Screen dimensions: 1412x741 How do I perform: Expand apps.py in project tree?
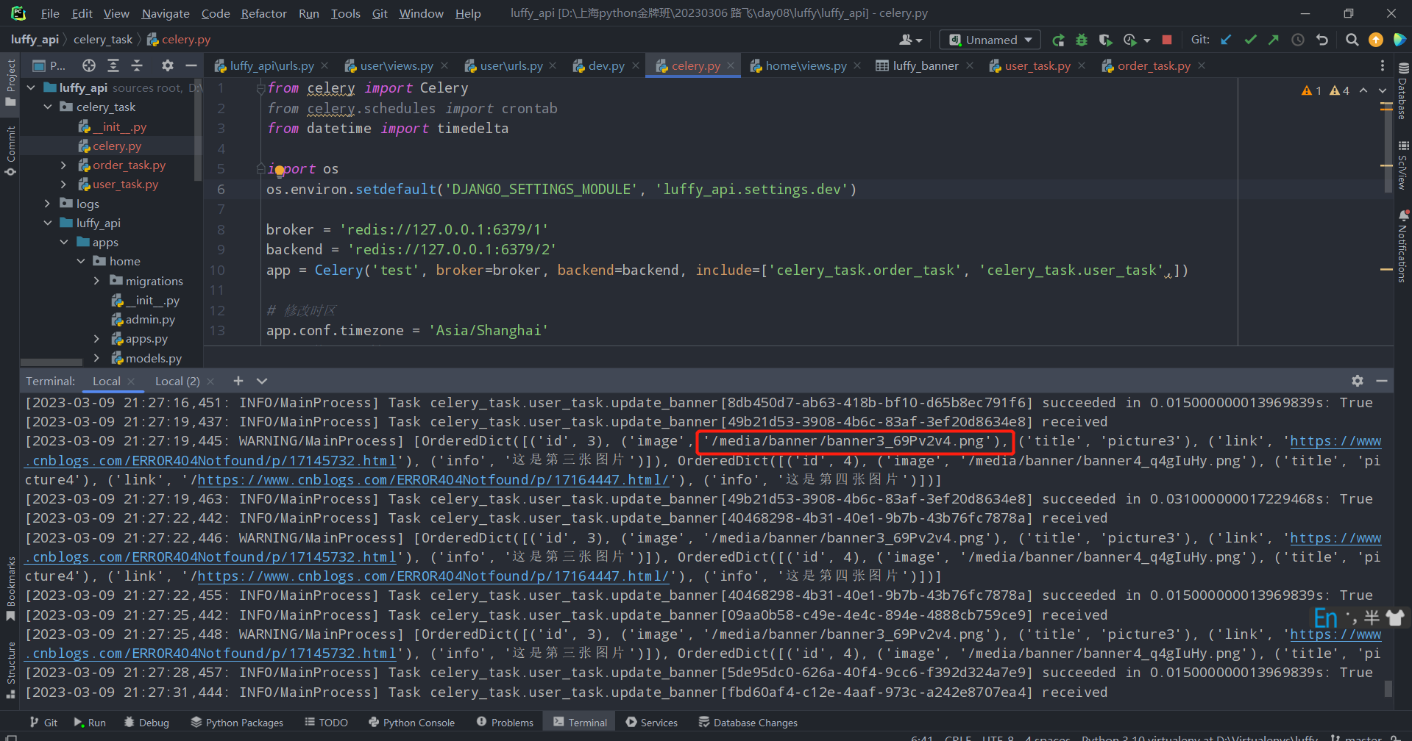(x=96, y=339)
